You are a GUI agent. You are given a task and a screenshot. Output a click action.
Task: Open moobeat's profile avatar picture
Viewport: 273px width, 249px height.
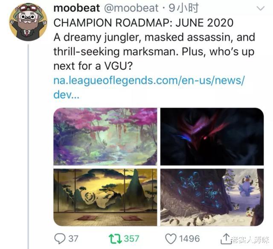point(28,22)
